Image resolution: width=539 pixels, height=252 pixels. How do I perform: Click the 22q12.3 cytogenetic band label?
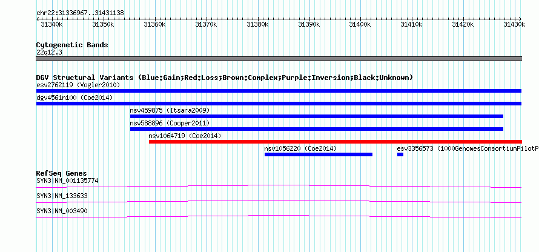click(x=49, y=53)
